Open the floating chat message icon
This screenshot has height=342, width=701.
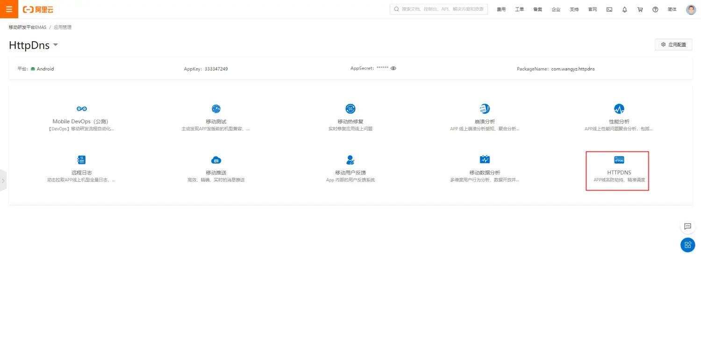(687, 227)
